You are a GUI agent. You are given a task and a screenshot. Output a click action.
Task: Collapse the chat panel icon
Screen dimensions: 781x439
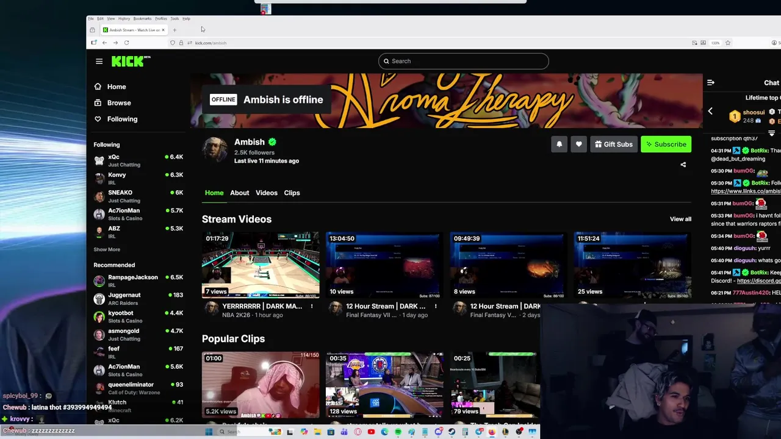click(710, 82)
